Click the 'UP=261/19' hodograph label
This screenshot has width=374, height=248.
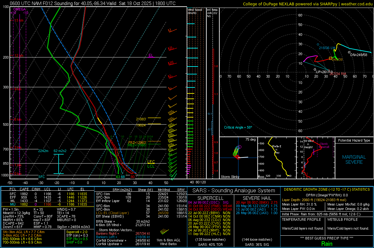point(324,72)
